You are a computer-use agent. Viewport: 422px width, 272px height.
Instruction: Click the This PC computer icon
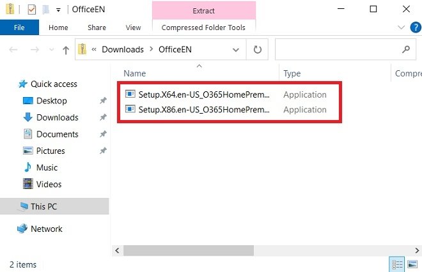pyautogui.click(x=24, y=206)
